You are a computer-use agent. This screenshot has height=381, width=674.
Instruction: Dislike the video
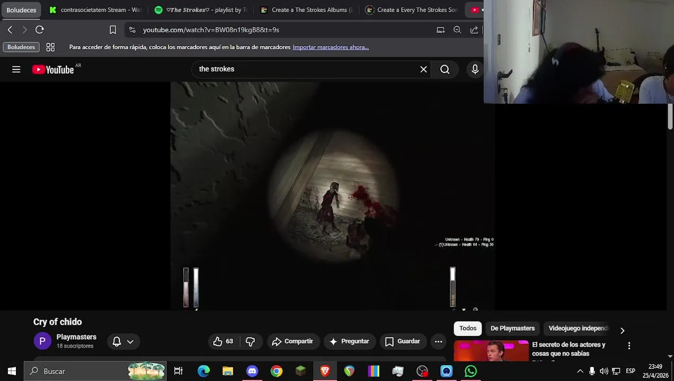click(x=251, y=341)
